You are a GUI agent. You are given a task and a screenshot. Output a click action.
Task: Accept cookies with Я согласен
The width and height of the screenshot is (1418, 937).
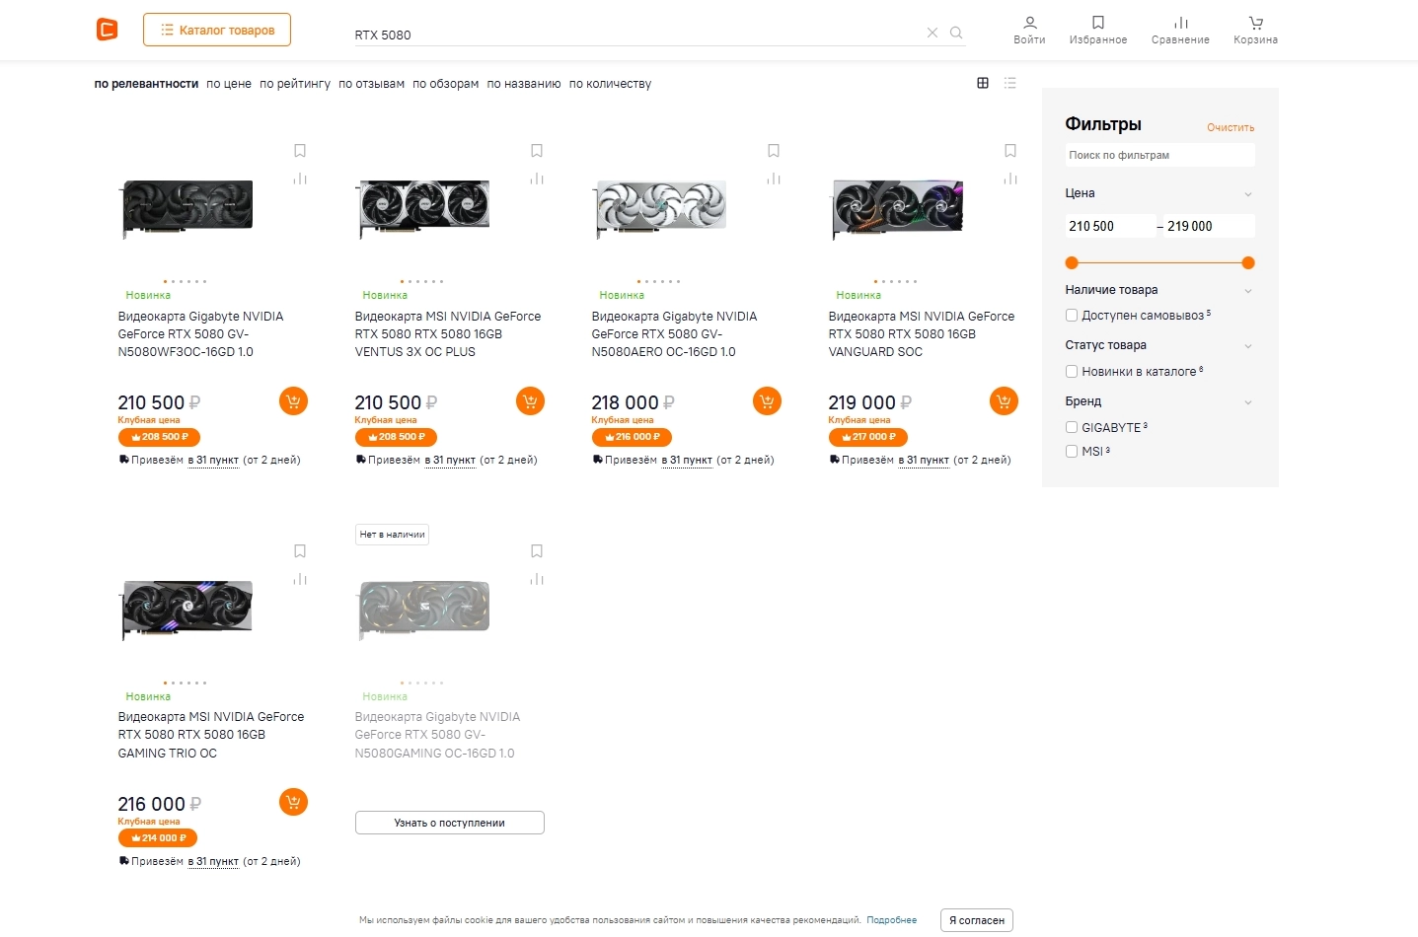click(977, 920)
